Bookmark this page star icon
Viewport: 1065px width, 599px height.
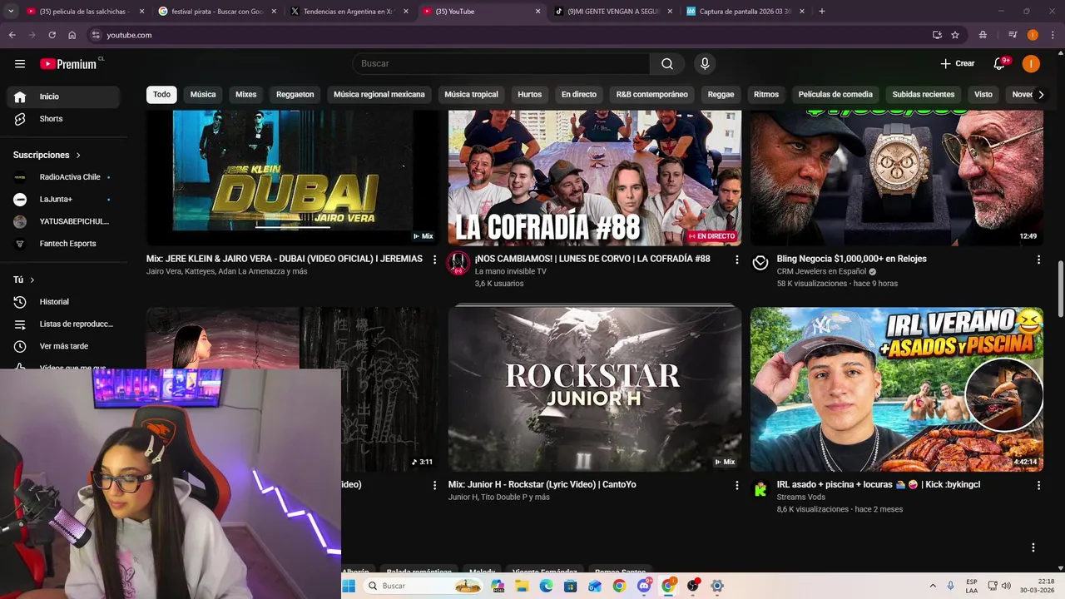click(x=955, y=35)
